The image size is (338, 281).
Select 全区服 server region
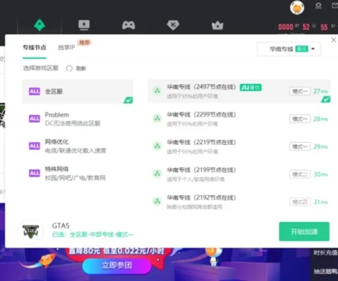tap(77, 92)
